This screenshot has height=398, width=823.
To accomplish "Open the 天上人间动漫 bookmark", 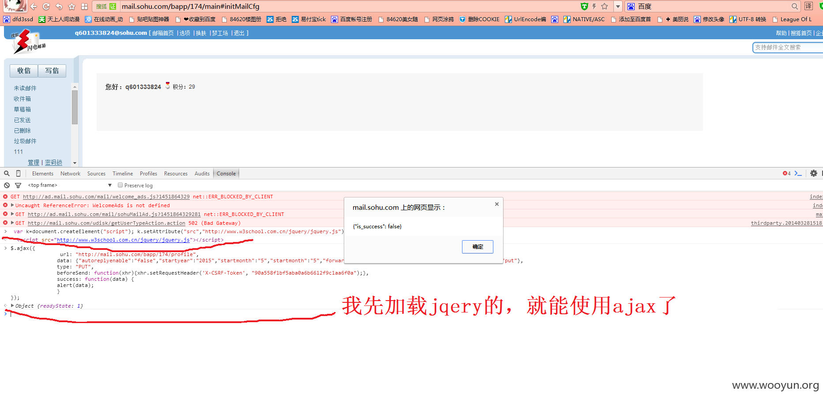I will pos(59,19).
